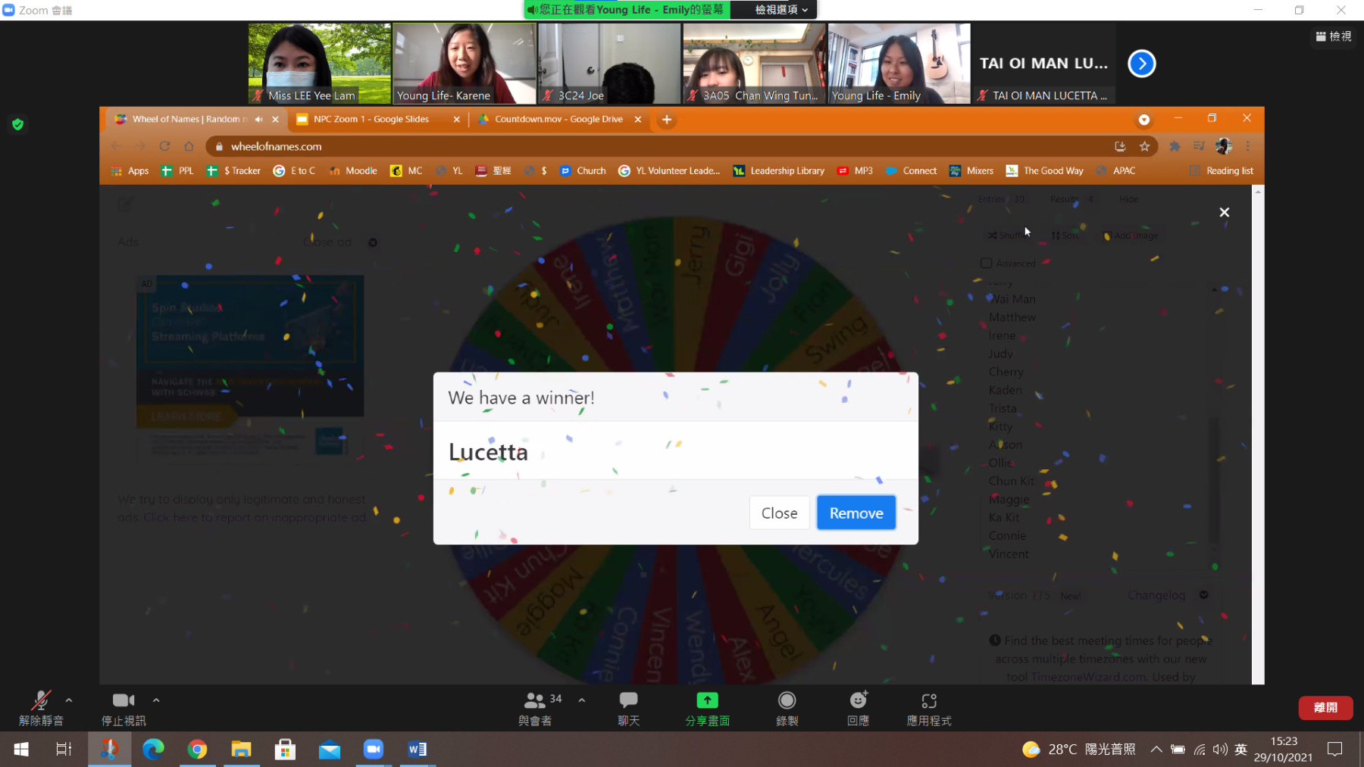Open the Reading list button
1364x767 pixels.
pyautogui.click(x=1222, y=171)
